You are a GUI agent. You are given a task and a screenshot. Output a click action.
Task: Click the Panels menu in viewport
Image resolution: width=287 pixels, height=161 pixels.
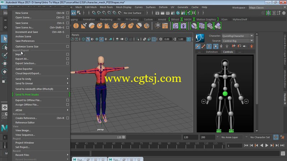75,35
